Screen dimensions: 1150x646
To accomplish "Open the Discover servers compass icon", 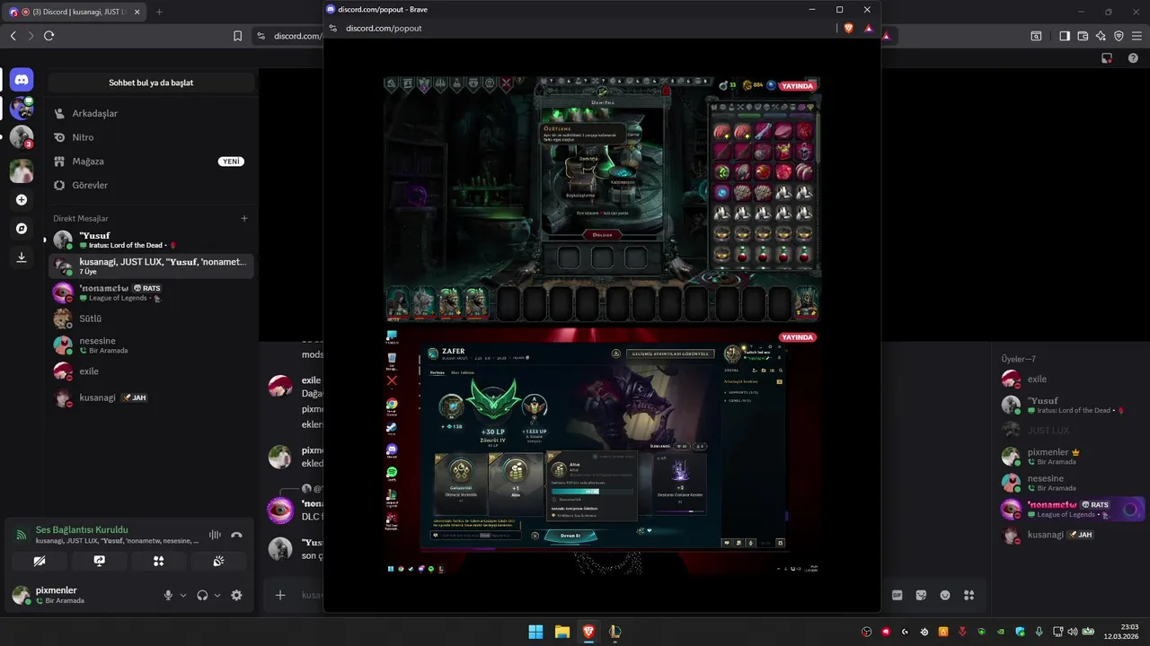I will tap(22, 229).
